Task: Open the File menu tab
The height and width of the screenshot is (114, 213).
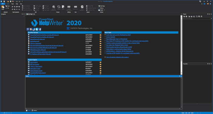Action: pos(3,4)
